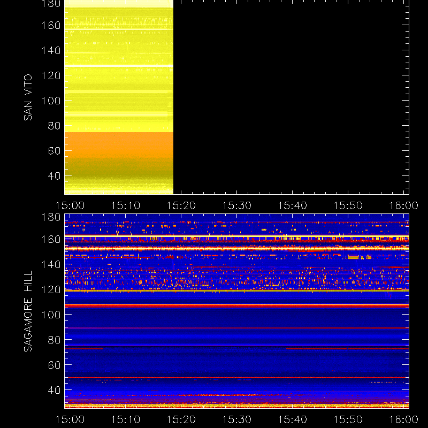Viewport: 428px width, 428px height.
Task: Click the 120 label on Sagamore Hill axis
Action: click(51, 289)
